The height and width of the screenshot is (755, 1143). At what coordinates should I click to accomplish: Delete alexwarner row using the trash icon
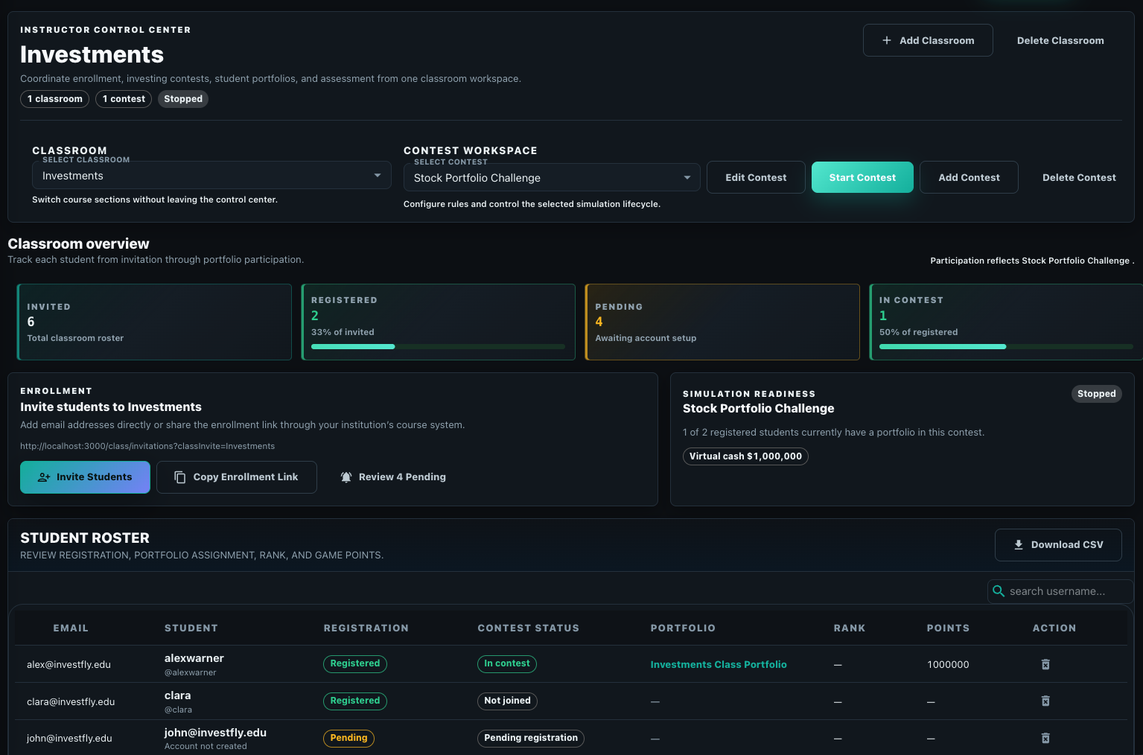pos(1045,664)
